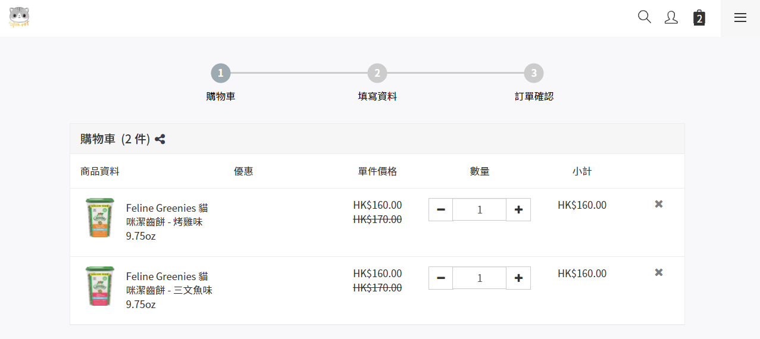Open the search magnifier icon
Screen dimensions: 760x339
644,17
